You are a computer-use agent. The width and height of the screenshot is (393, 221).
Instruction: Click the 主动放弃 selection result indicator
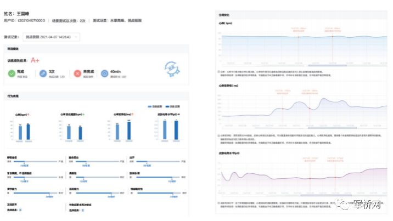(20, 209)
